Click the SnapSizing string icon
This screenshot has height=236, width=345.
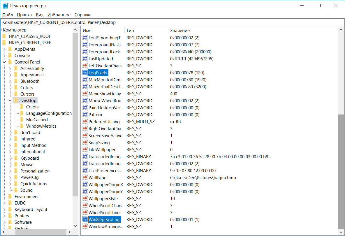tap(85, 142)
